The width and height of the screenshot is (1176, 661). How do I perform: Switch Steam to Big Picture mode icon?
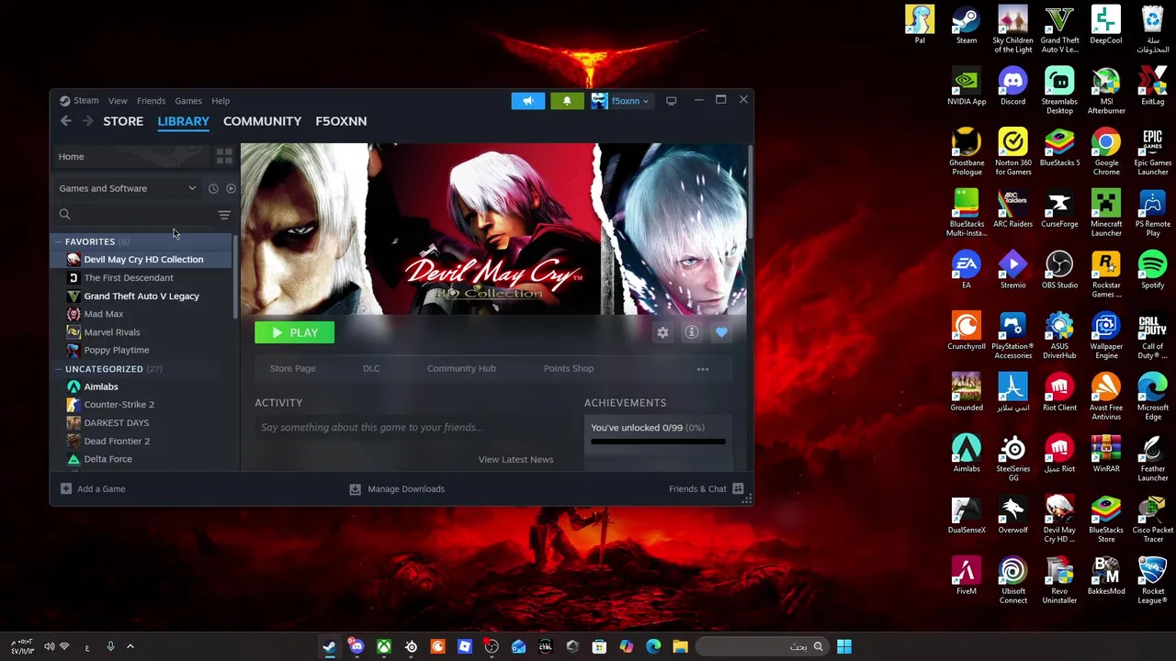pyautogui.click(x=671, y=101)
